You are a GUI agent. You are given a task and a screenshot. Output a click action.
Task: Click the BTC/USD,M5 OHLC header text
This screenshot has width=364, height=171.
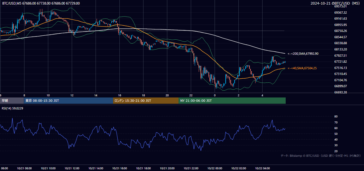41,3
